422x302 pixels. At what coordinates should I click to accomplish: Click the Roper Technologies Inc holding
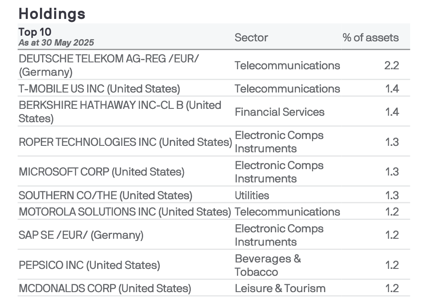125,142
